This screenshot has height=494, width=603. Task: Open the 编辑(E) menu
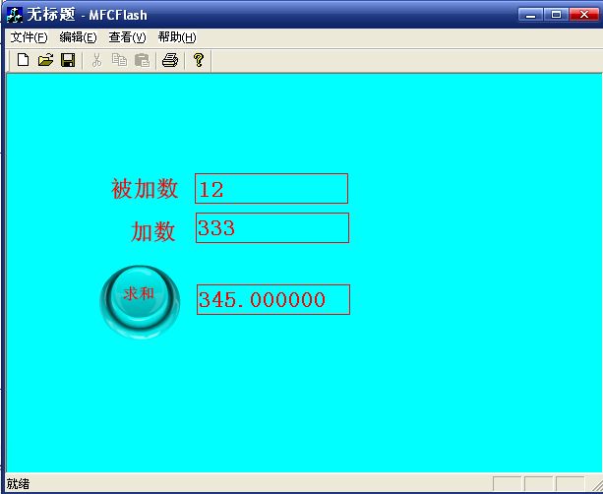[x=78, y=37]
